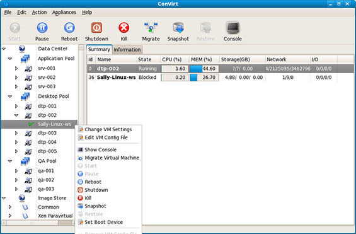The image size is (356, 234).
Task: Click the Shutdown toolbar icon
Action: tap(96, 28)
